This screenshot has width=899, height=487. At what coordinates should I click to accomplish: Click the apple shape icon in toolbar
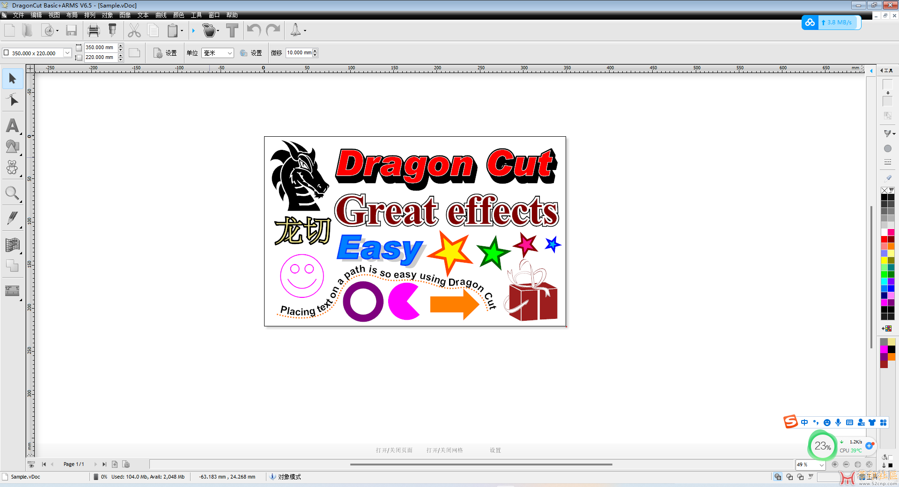click(209, 31)
